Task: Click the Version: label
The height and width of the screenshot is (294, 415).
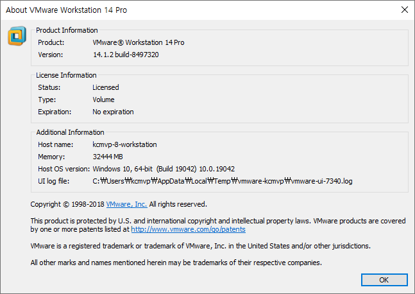Action: (x=51, y=55)
